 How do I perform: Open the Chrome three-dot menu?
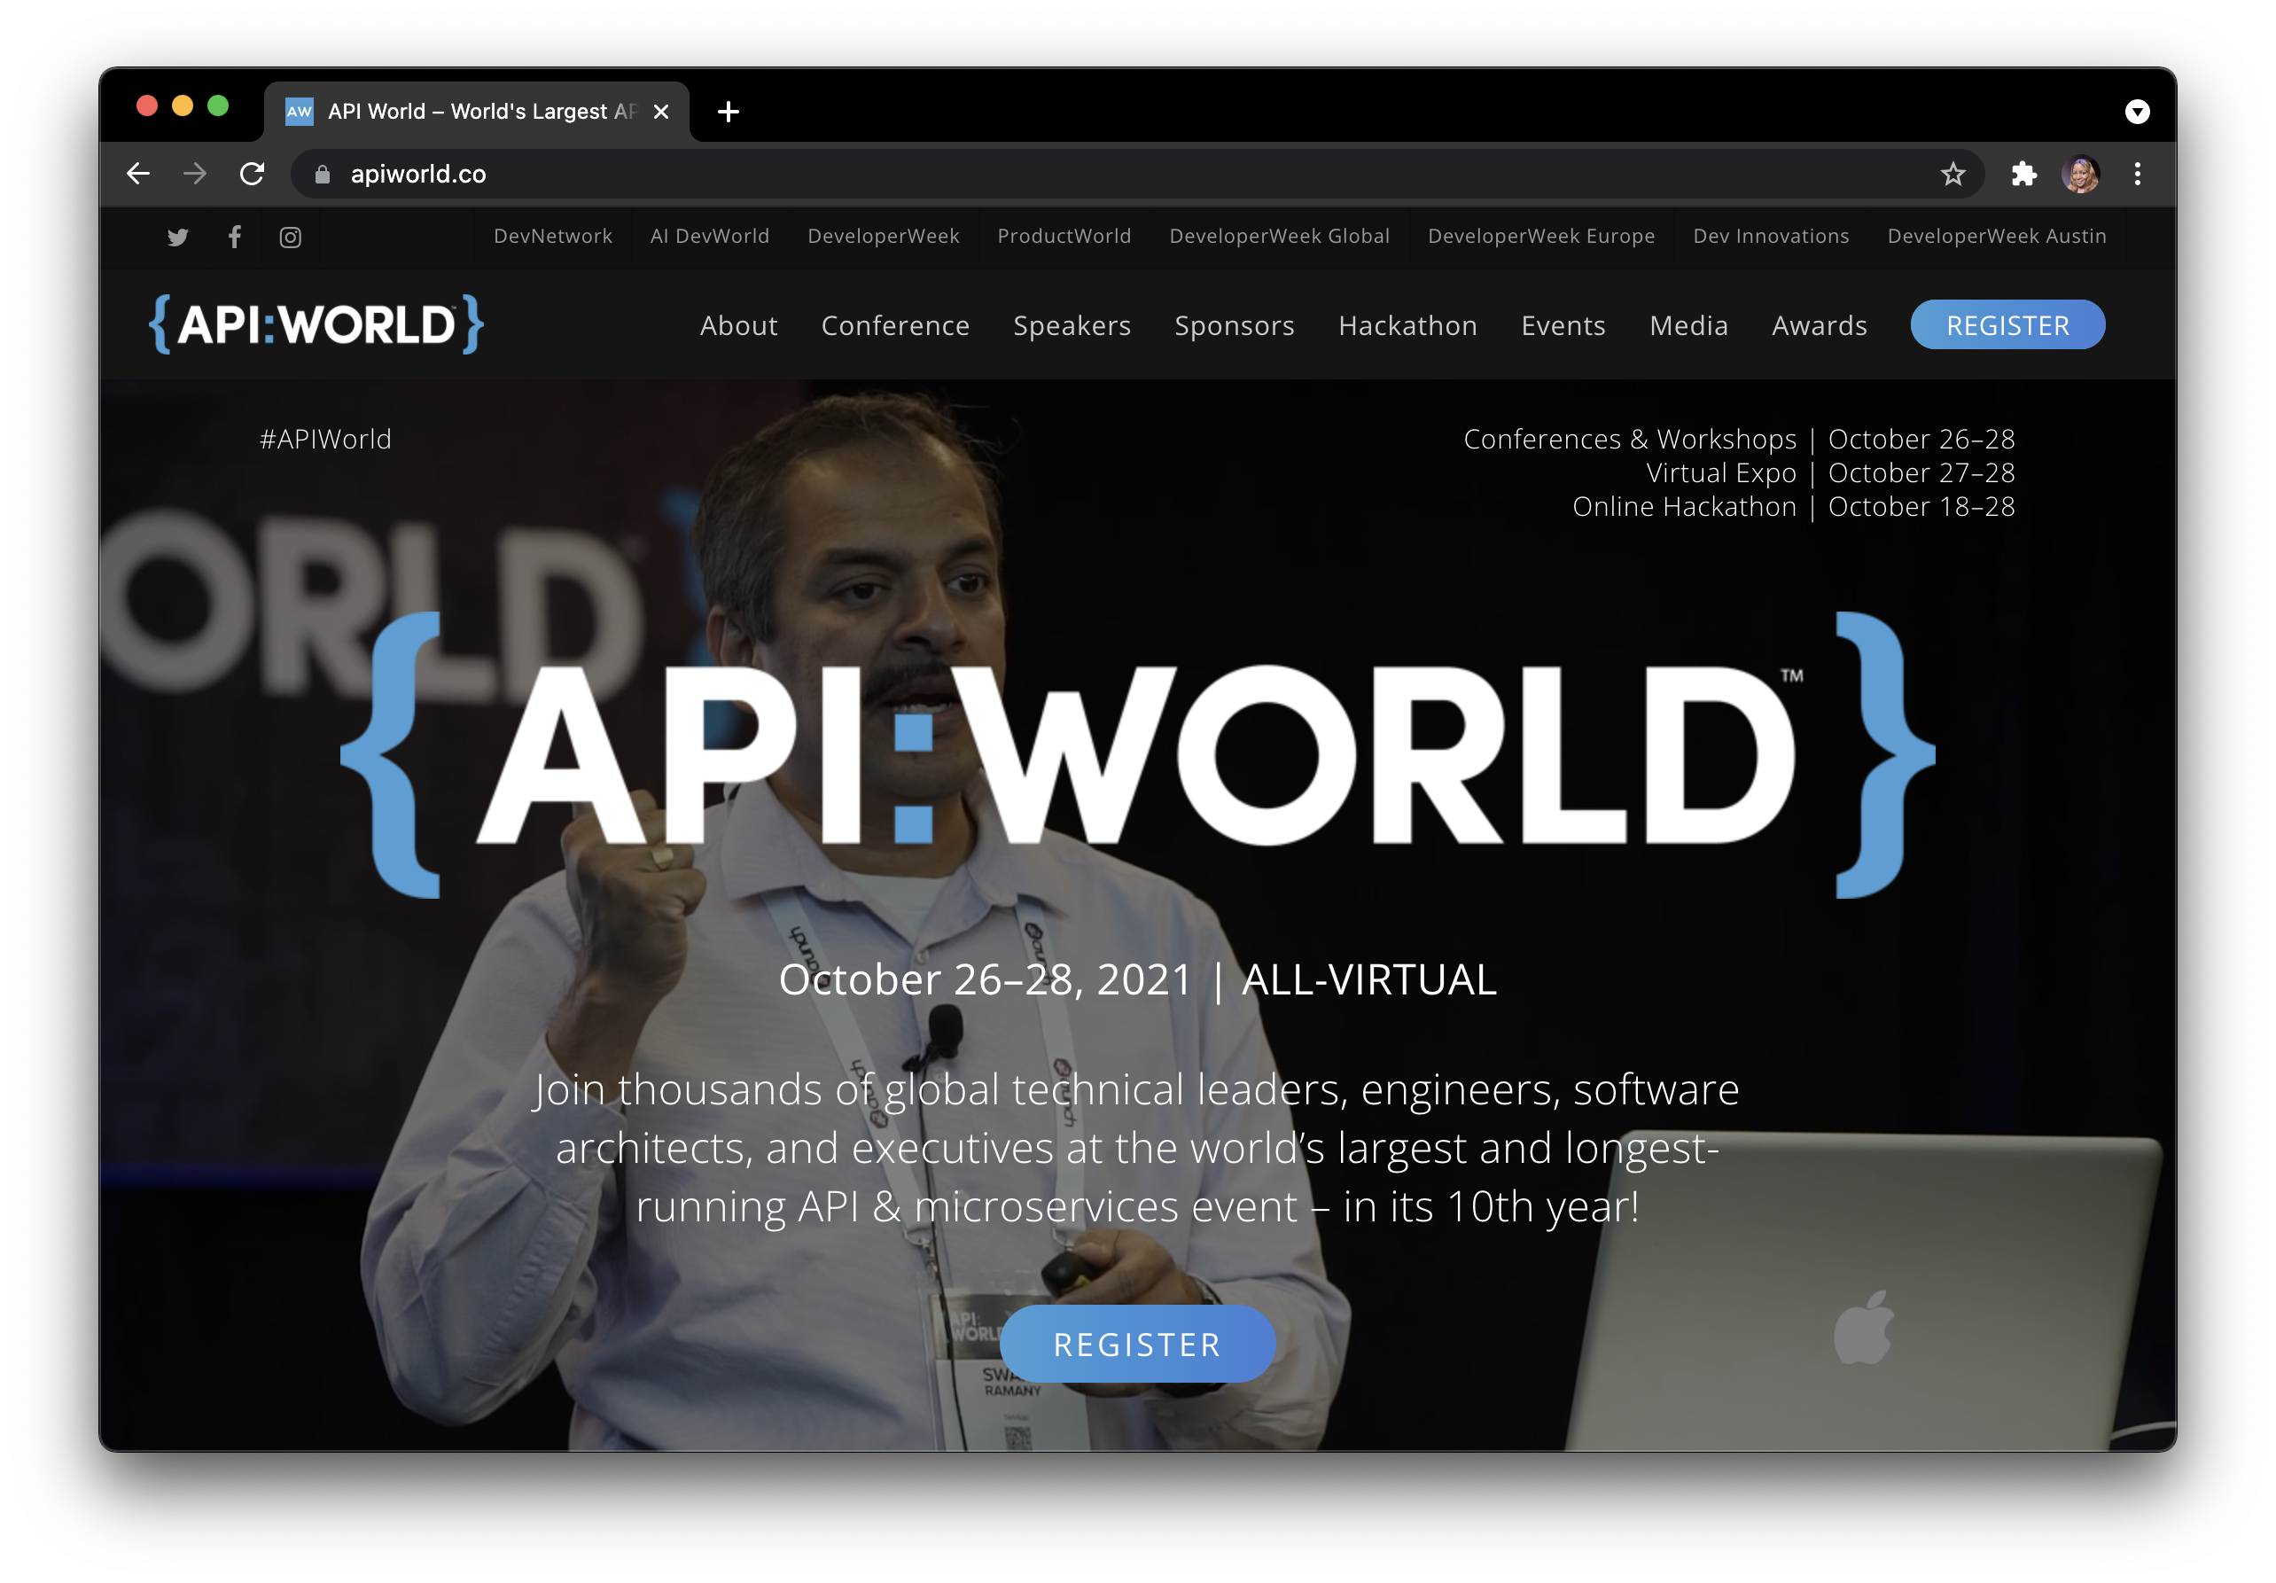point(2137,175)
